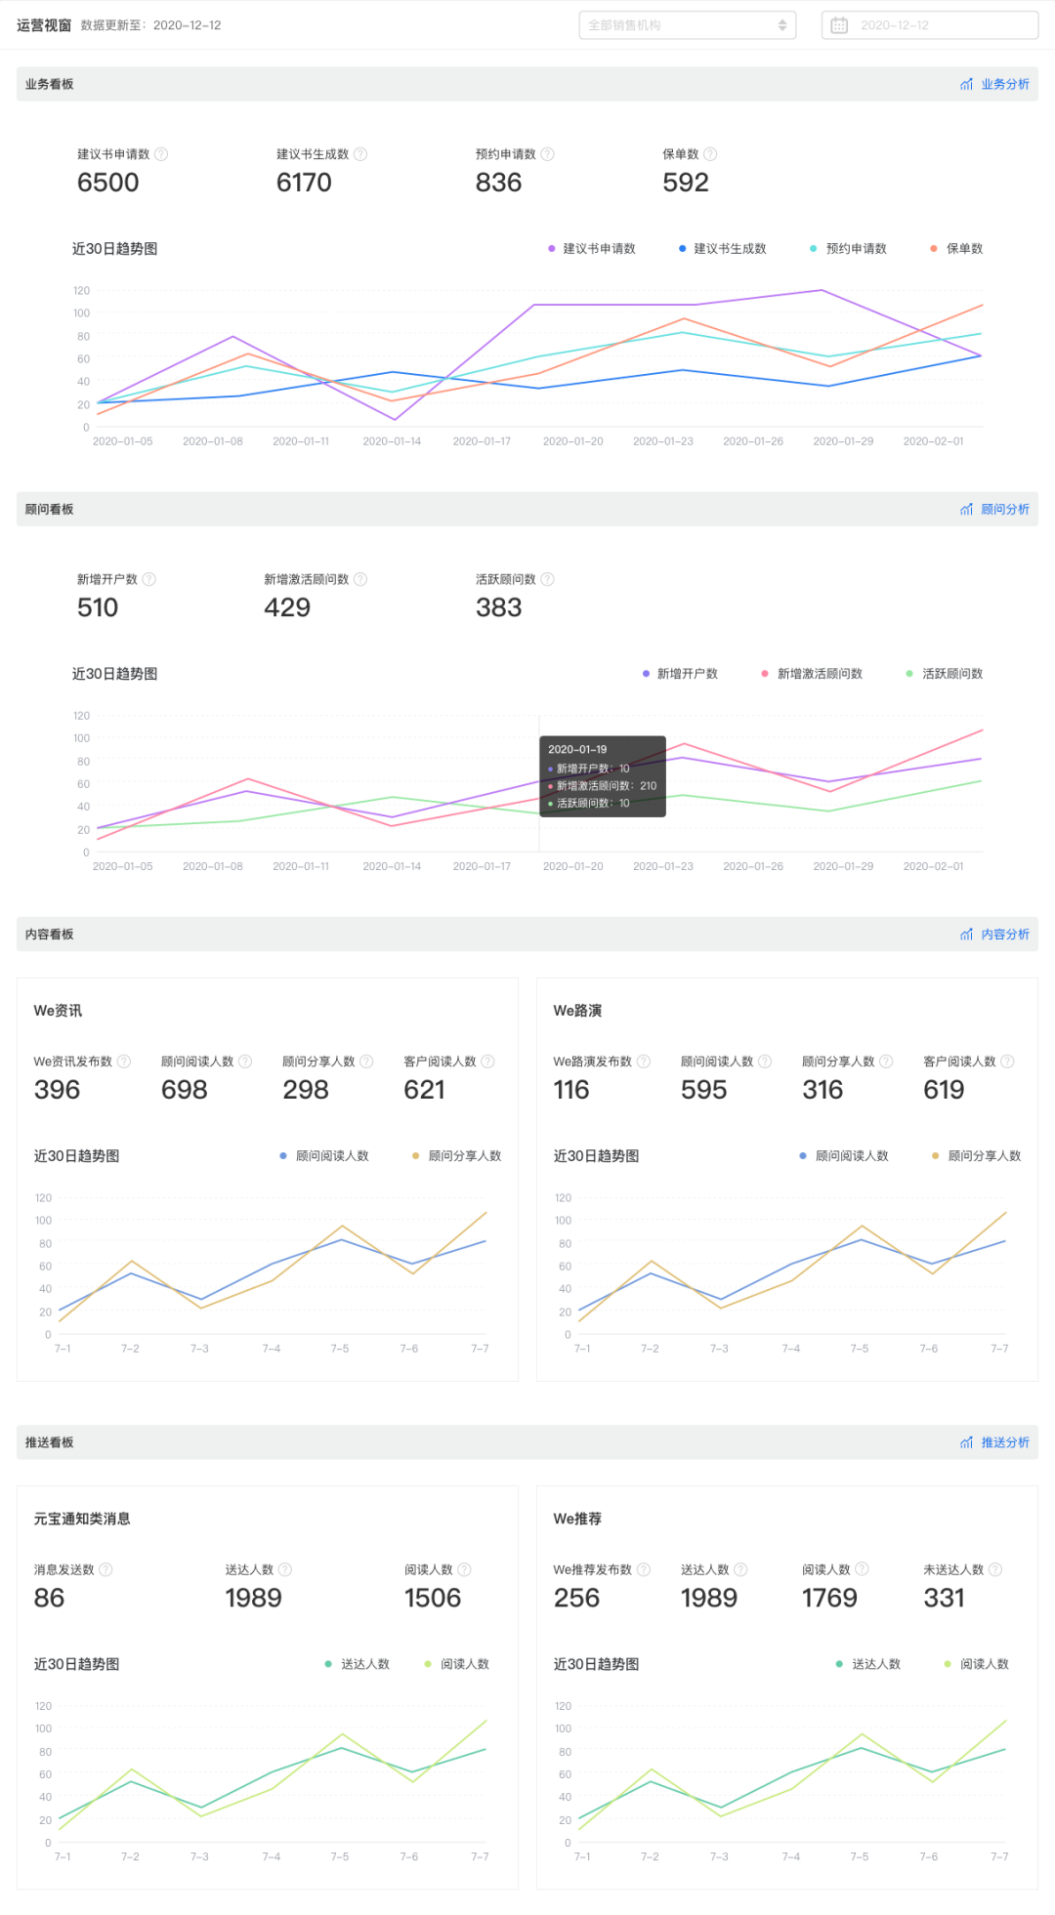Open 业务分析 link
The height and width of the screenshot is (1915, 1055).
click(x=1005, y=85)
